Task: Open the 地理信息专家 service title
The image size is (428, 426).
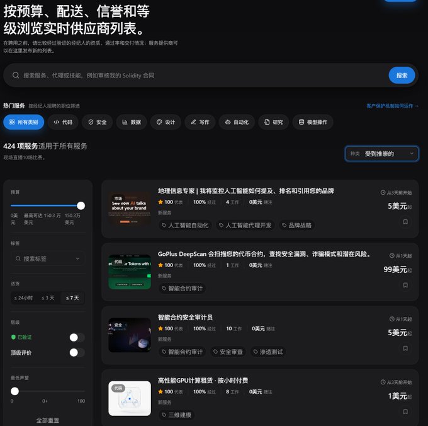Action: pos(246,191)
